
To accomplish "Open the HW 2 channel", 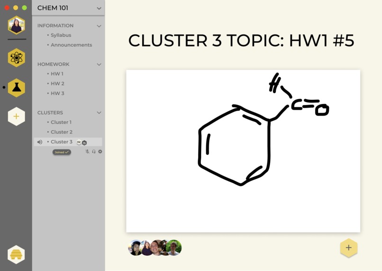I will [x=57, y=84].
